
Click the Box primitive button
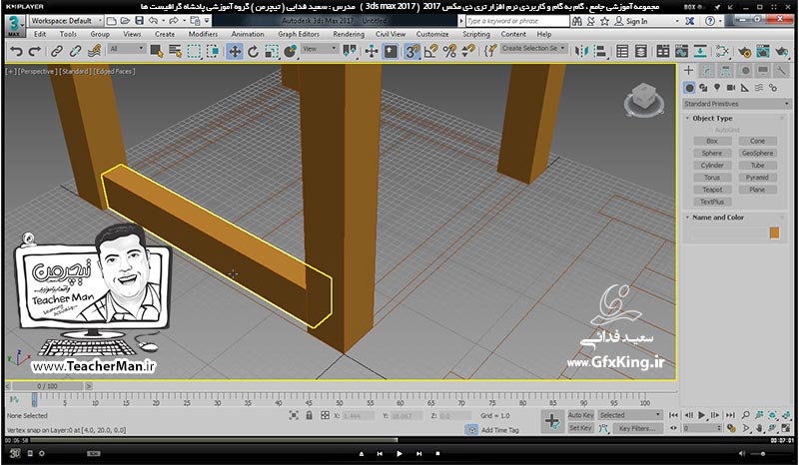tap(712, 141)
